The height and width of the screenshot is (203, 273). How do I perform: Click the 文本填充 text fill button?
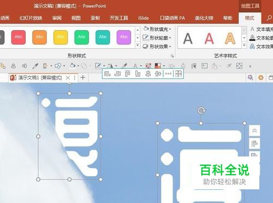tap(262, 29)
